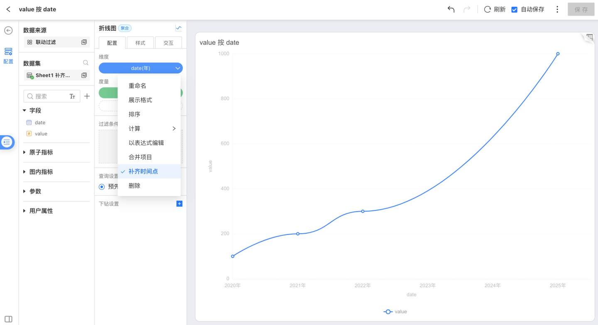The image size is (598, 325).
Task: Toggle the 自动保存 checkbox
Action: click(x=515, y=10)
